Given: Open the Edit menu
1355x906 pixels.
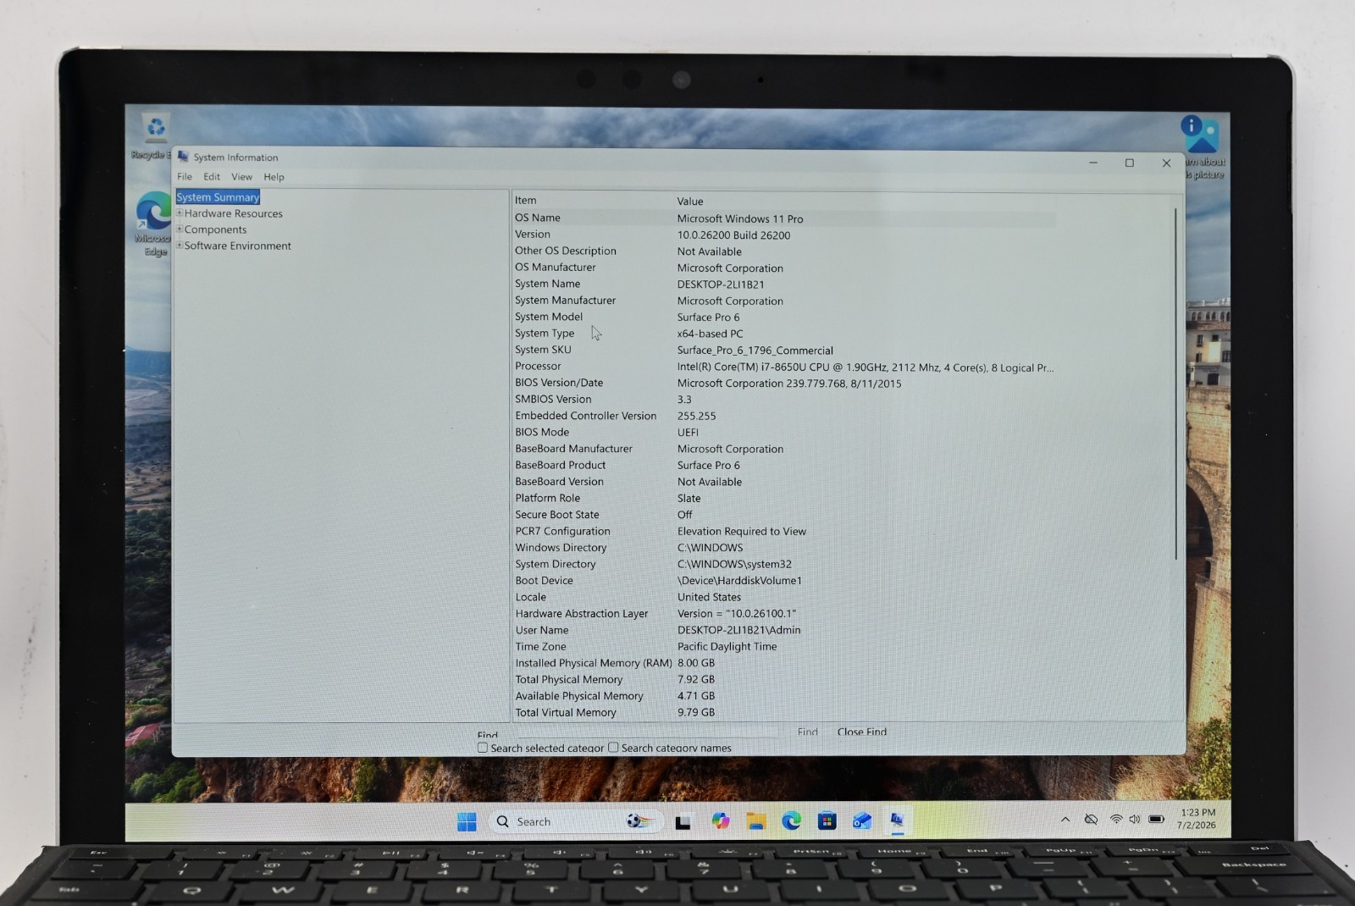Looking at the screenshot, I should coord(212,177).
